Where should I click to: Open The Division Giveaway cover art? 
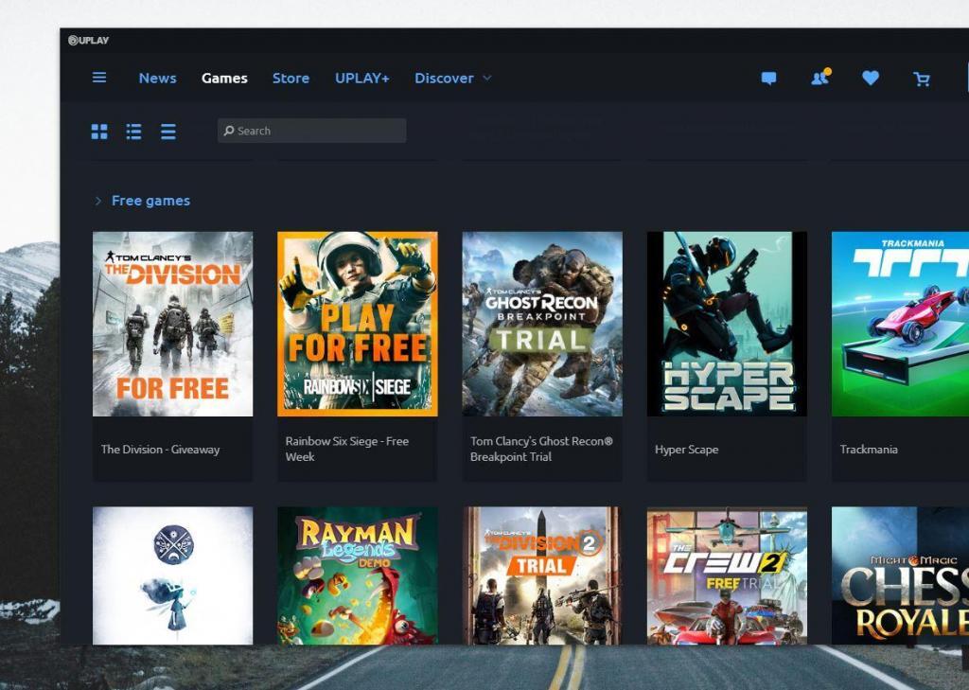coord(172,324)
